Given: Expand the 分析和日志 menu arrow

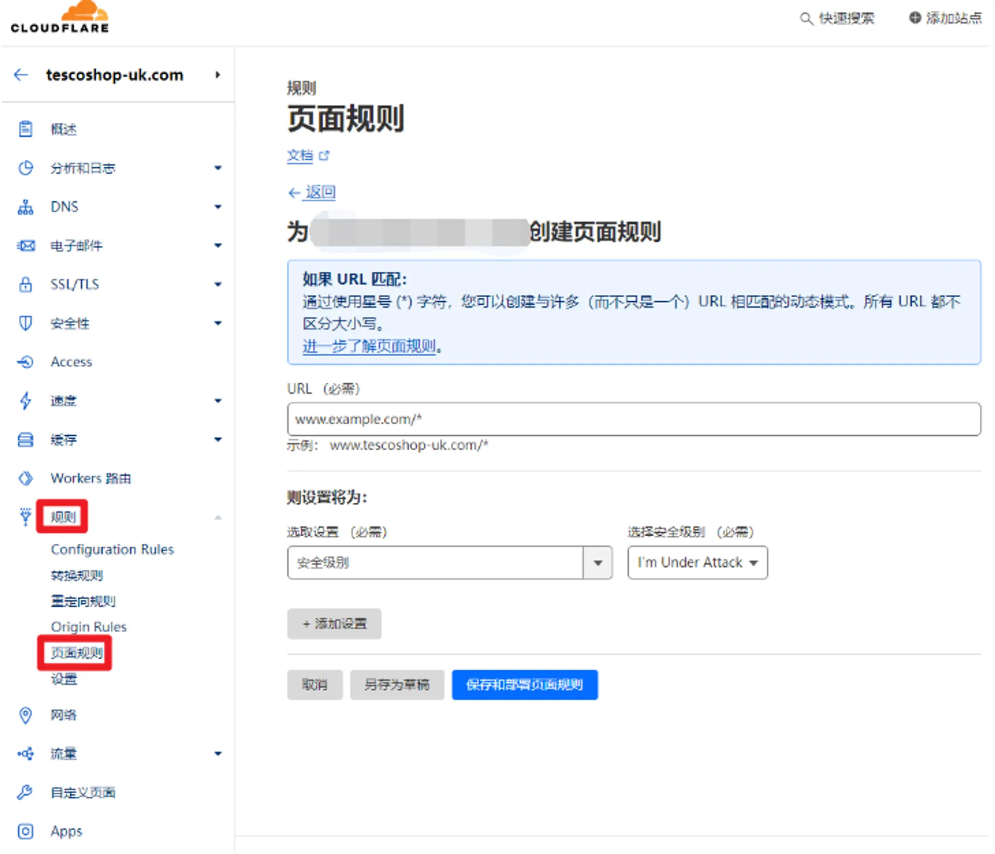Looking at the screenshot, I should click(x=218, y=168).
